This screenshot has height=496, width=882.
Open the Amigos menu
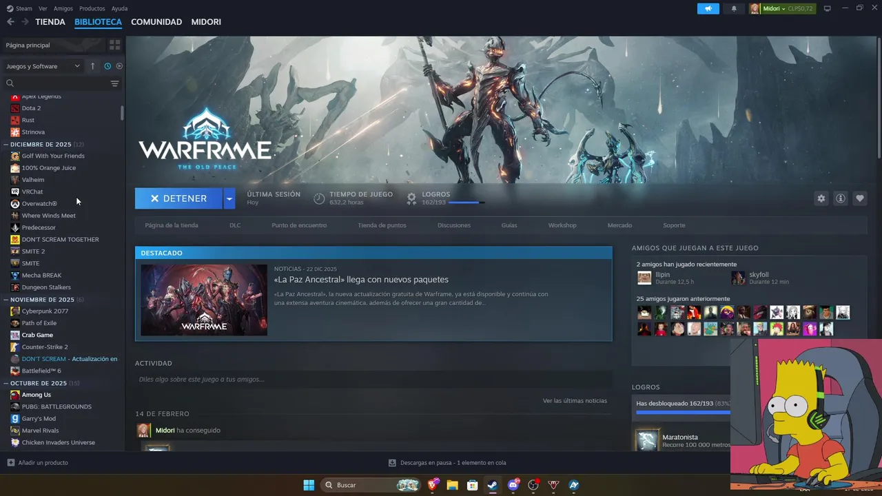(63, 8)
